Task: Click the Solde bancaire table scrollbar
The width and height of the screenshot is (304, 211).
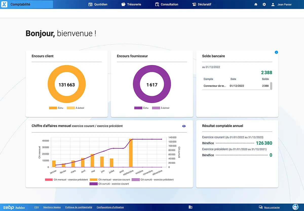Action: 271,86
